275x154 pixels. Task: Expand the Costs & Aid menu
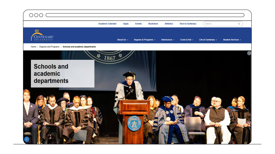click(187, 40)
